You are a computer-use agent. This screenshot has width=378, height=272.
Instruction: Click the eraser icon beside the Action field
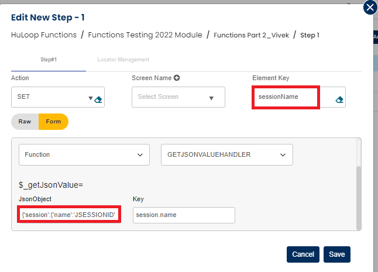click(x=98, y=99)
